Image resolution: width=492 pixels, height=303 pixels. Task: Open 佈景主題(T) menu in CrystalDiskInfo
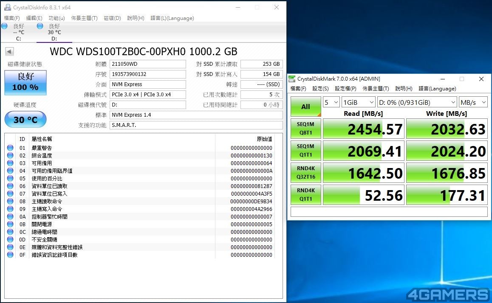pyautogui.click(x=84, y=18)
